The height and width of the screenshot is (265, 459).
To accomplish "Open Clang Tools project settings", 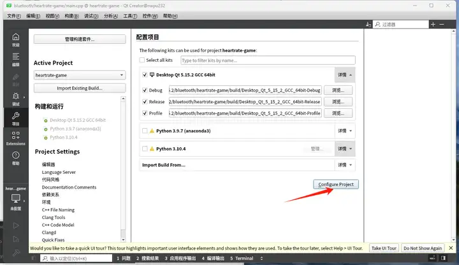I will tap(54, 217).
